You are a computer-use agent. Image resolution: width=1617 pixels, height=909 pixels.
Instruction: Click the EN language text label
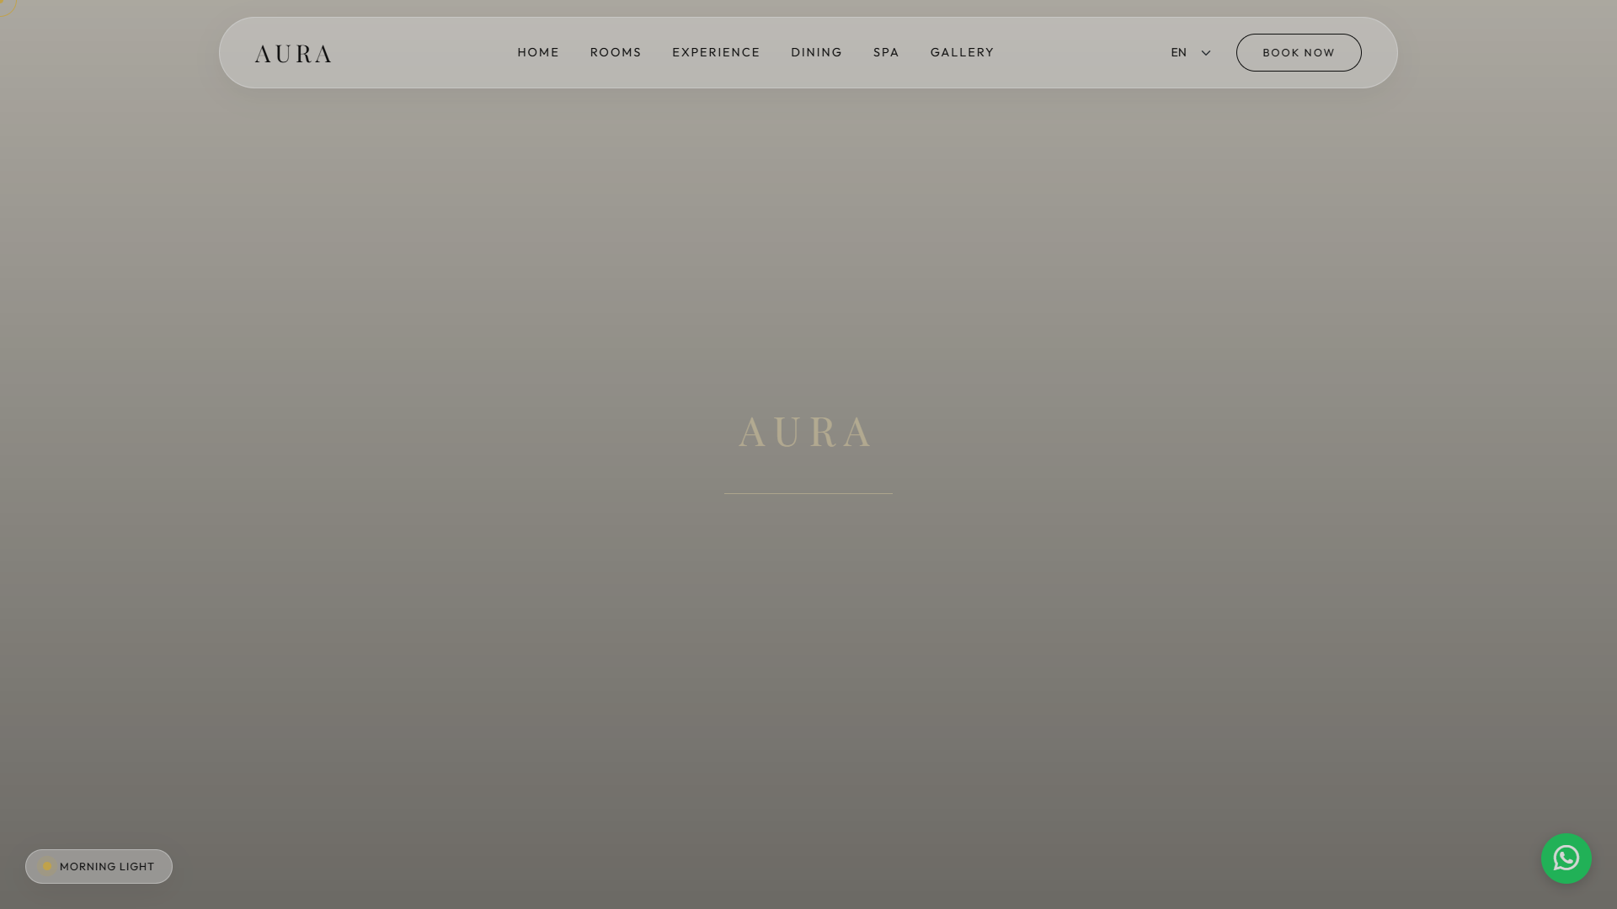coord(1179,52)
